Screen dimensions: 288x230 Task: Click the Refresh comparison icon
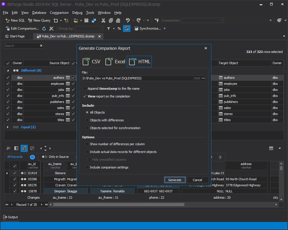coord(44,28)
